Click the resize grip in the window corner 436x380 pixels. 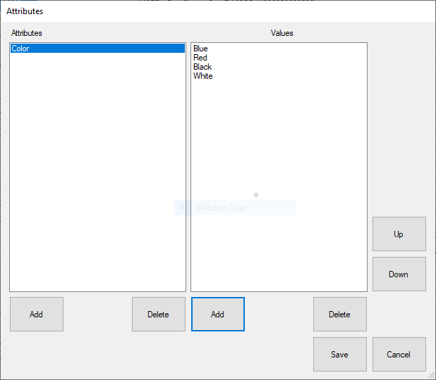coord(431,375)
